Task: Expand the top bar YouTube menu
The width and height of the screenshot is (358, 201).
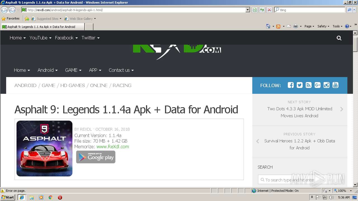Action: click(41, 38)
